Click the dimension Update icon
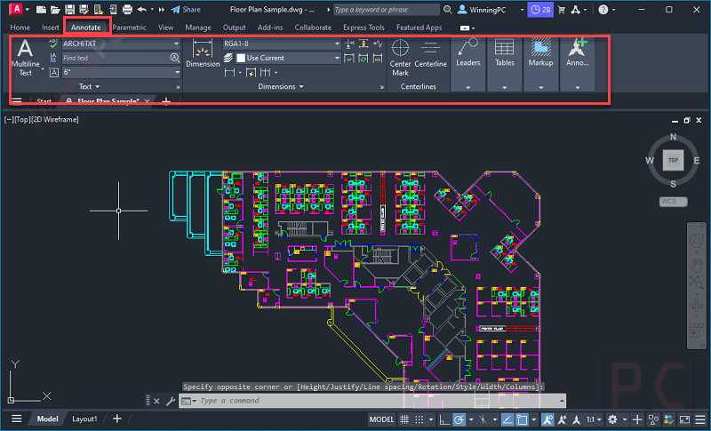Image resolution: width=711 pixels, height=431 pixels. tap(363, 58)
